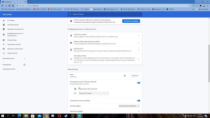Open the profile avatar menu

point(204,6)
